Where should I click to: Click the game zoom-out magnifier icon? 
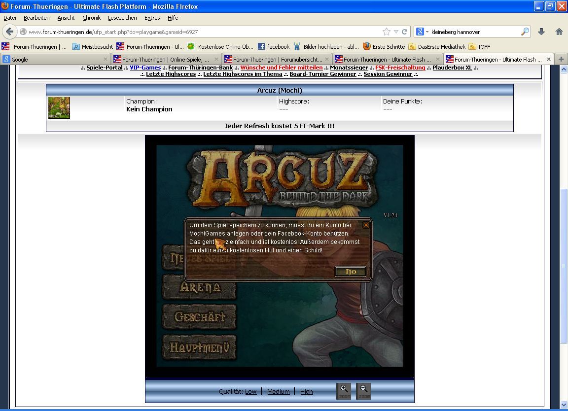coord(364,391)
